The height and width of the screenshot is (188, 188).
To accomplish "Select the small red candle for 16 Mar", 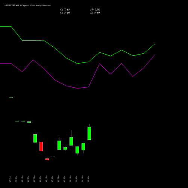I will tap(47, 159).
